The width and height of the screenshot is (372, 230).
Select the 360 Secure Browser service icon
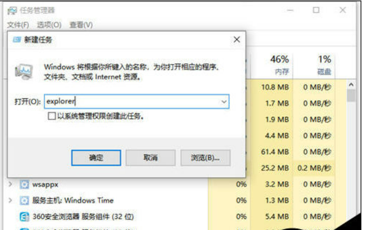[x=24, y=216]
